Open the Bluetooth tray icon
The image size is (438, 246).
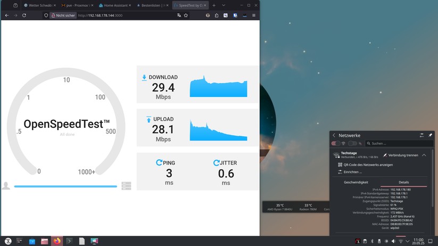[372, 241]
